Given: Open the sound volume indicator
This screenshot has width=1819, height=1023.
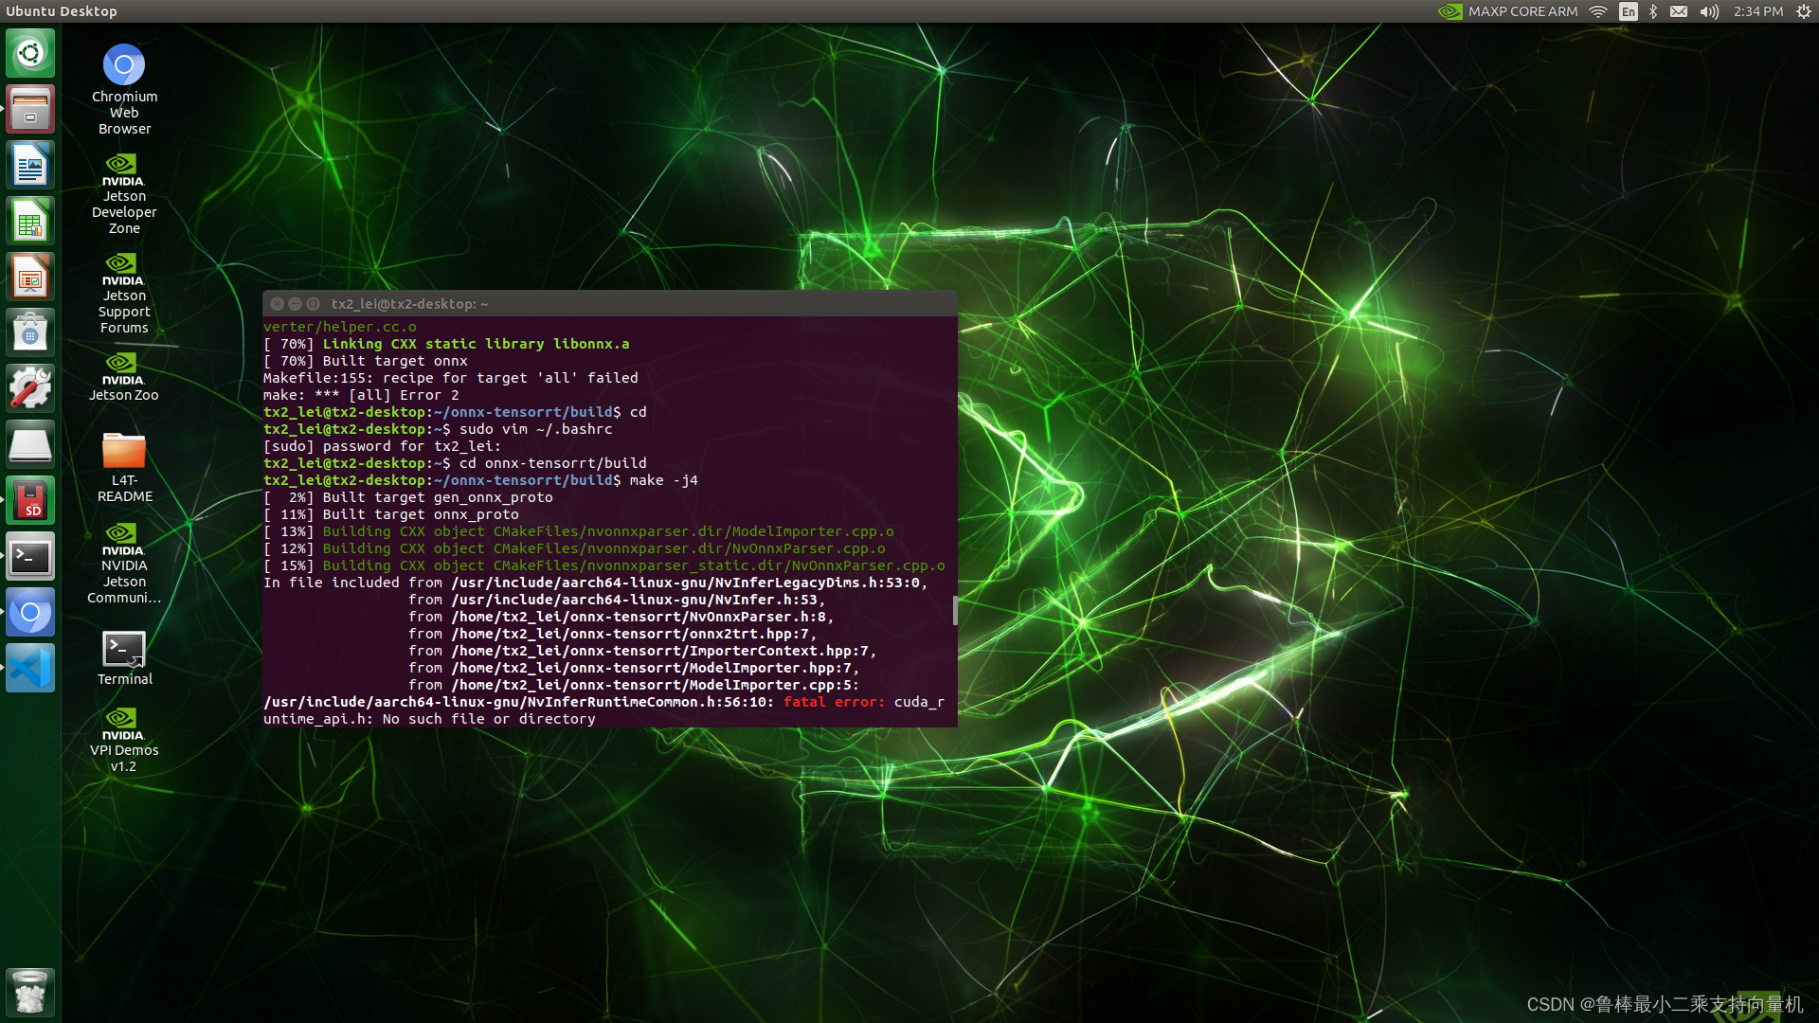Looking at the screenshot, I should click(1709, 11).
